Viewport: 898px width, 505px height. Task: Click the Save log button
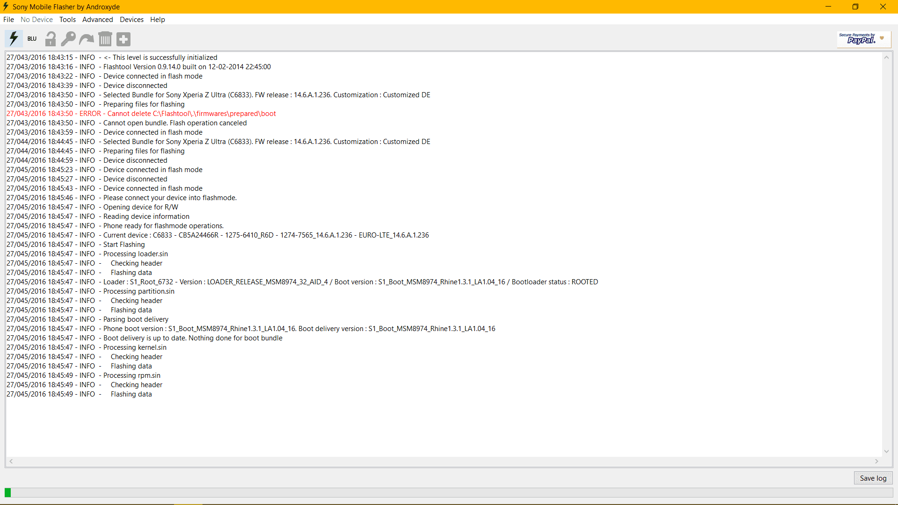(x=873, y=478)
